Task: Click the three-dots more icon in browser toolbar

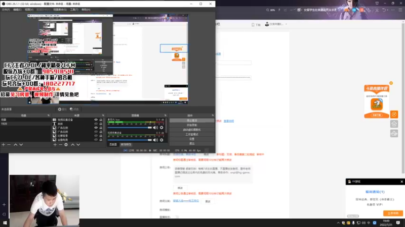Action: (x=393, y=10)
